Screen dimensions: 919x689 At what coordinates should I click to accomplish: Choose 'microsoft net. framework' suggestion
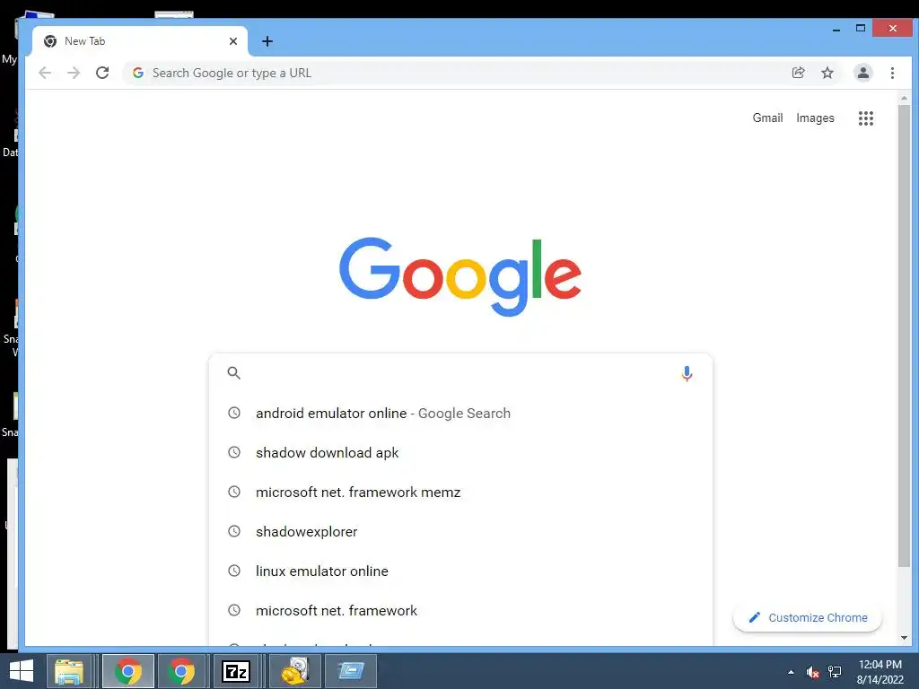coord(460,610)
